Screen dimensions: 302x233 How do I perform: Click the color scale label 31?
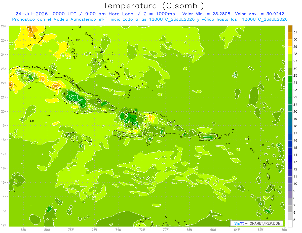click(295, 32)
